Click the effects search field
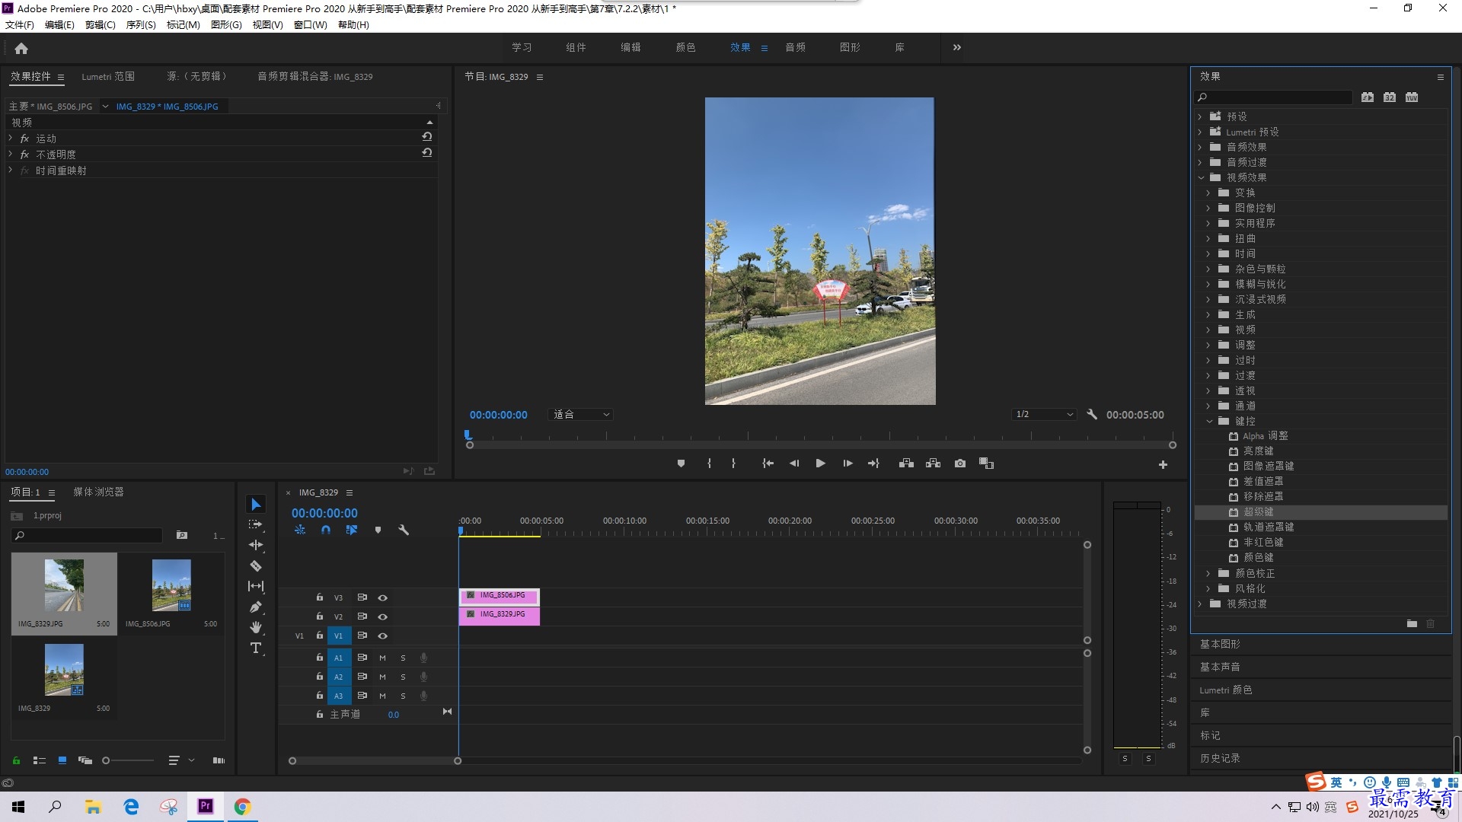1462x822 pixels. coord(1275,97)
